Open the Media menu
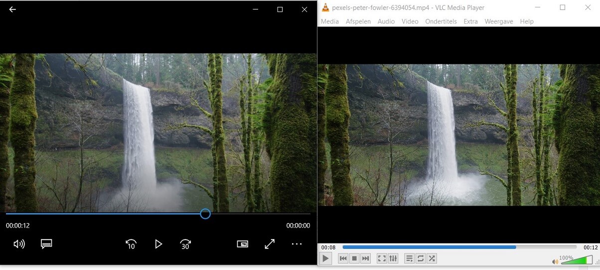The height and width of the screenshot is (270, 600). 329,21
